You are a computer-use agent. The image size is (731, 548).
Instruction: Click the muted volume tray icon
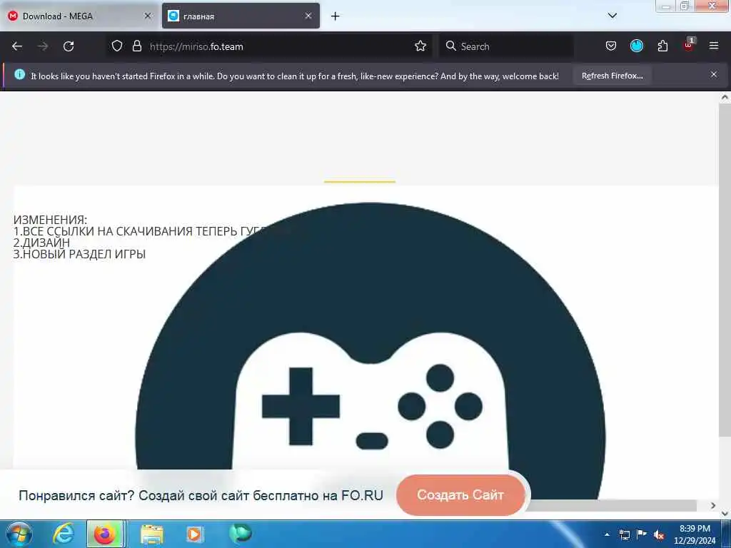point(659,535)
